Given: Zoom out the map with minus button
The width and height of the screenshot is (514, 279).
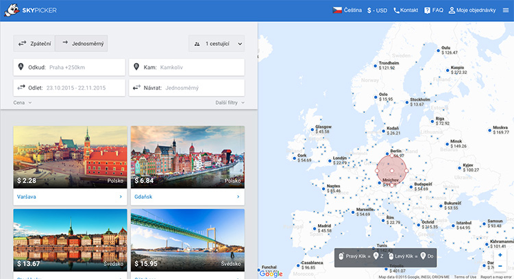Looking at the screenshot, I should [500, 266].
